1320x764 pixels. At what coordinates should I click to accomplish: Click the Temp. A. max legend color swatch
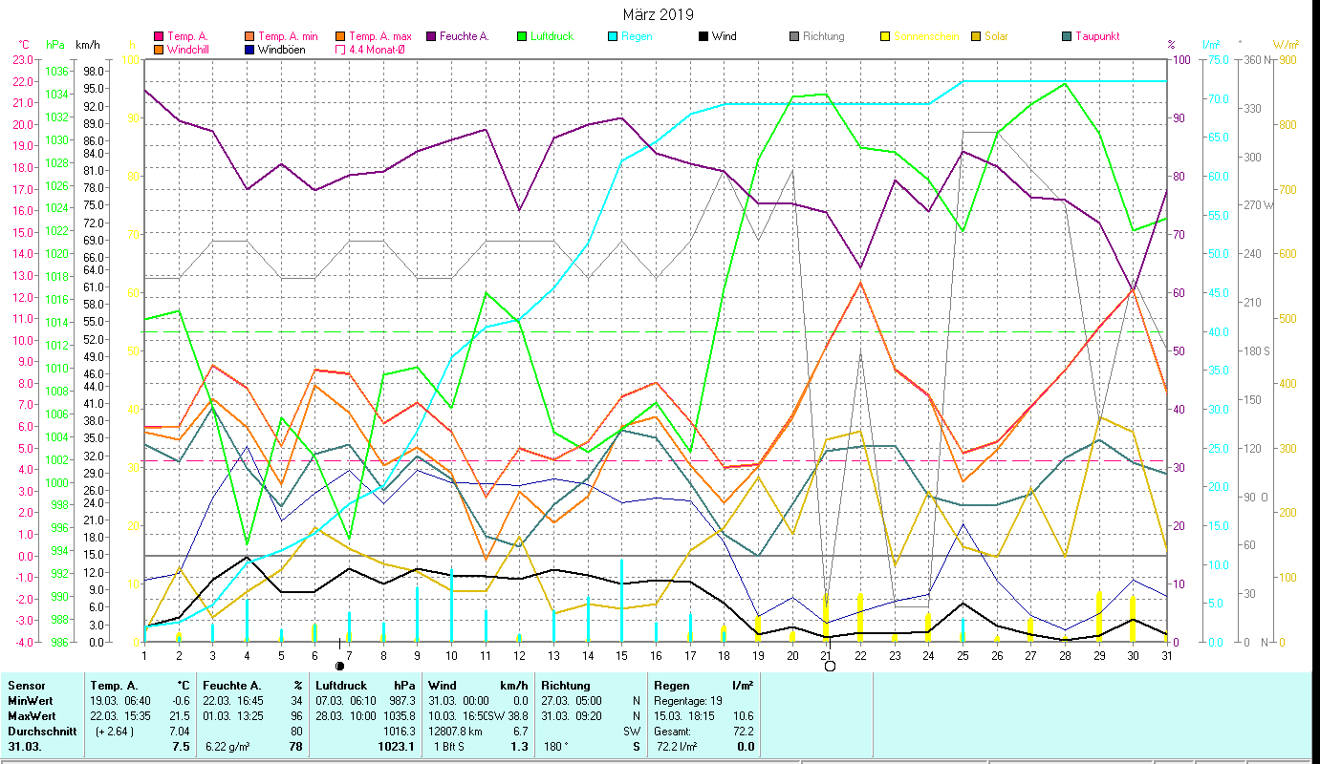pos(340,36)
